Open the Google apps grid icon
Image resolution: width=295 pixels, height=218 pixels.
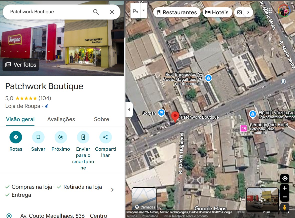[x=269, y=11]
